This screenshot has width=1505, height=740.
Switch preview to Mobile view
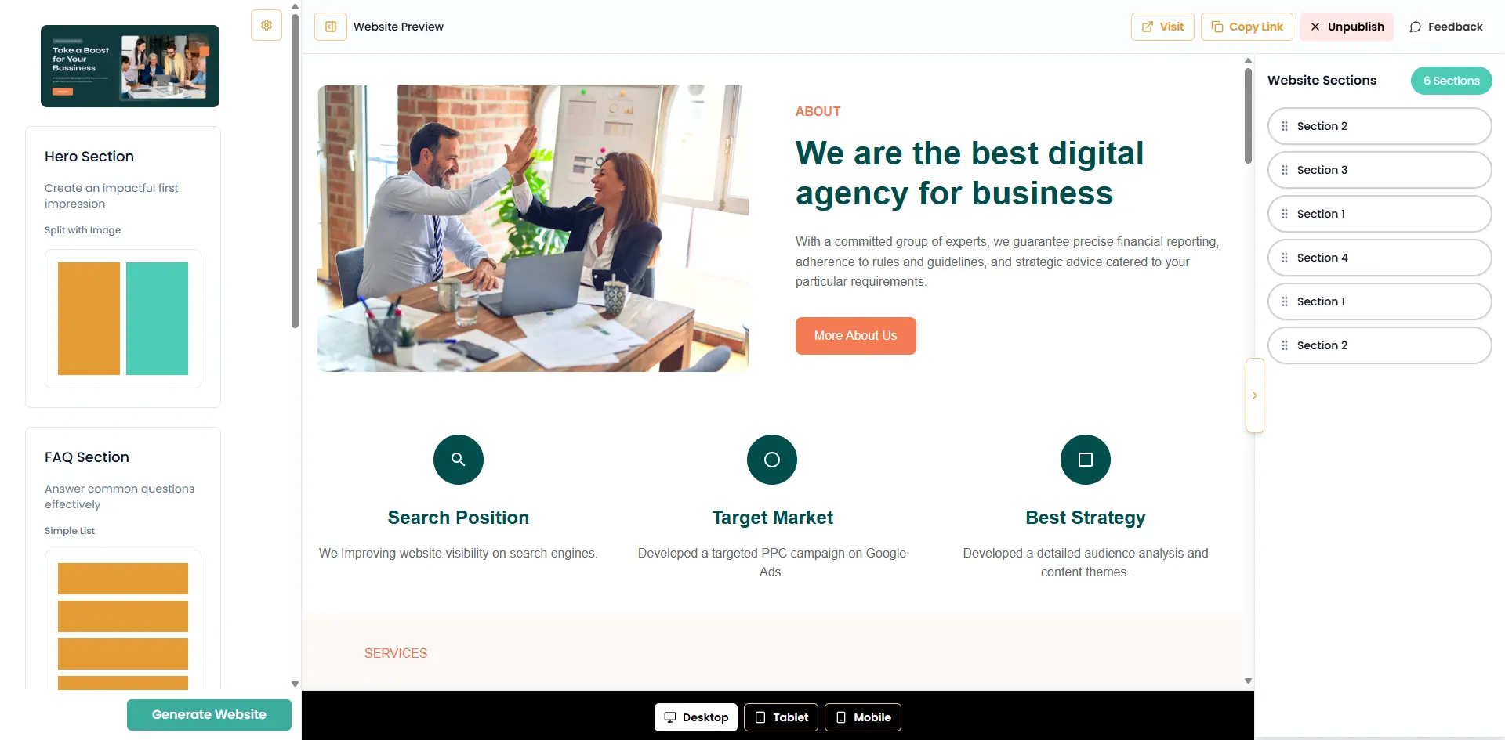(862, 717)
